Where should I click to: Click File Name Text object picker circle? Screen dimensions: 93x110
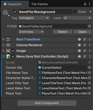(x=89, y=73)
